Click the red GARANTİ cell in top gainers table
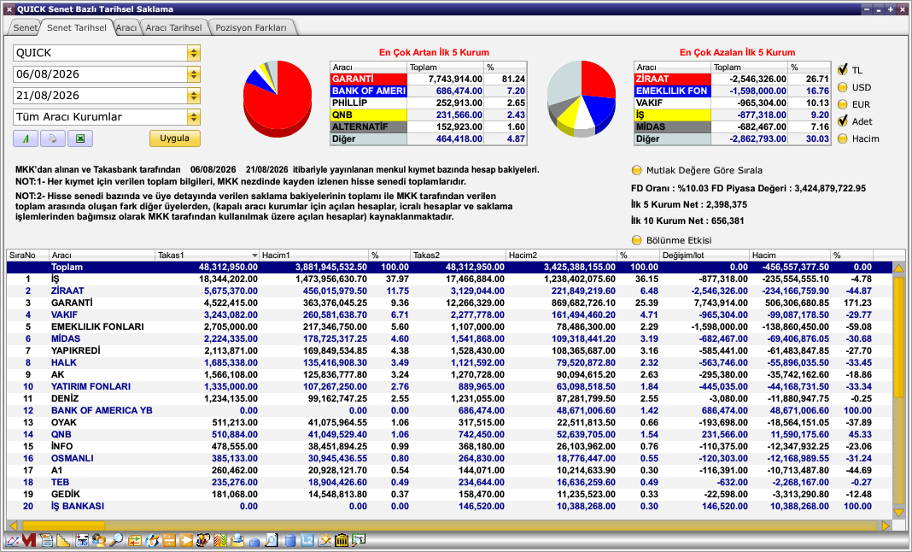Screen dimensions: 912x552 click(369, 79)
